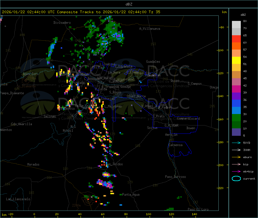258x218 pixels.
Task: Click the Agua_Toro map label
Action: tap(31, 74)
